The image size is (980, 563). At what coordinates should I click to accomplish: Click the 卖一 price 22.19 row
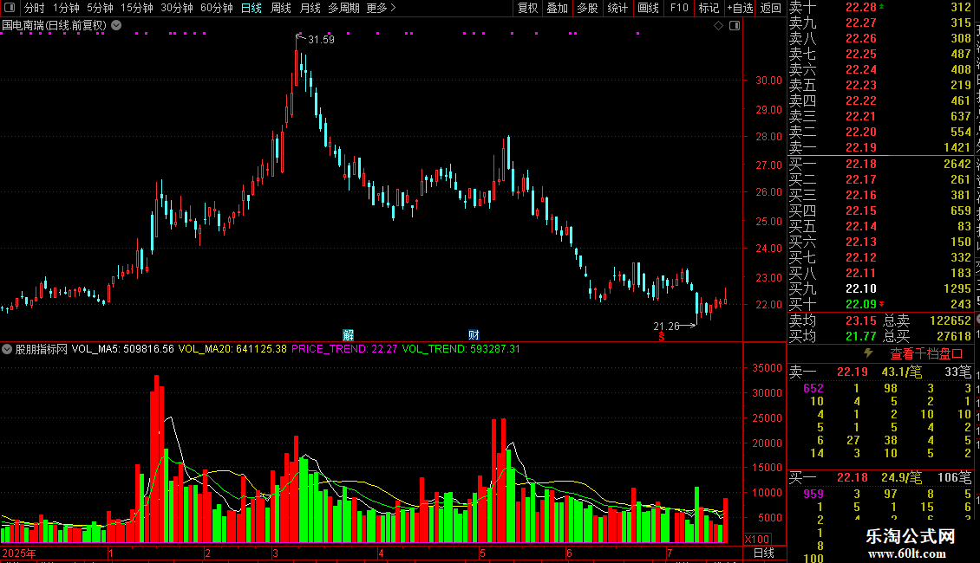(x=879, y=147)
